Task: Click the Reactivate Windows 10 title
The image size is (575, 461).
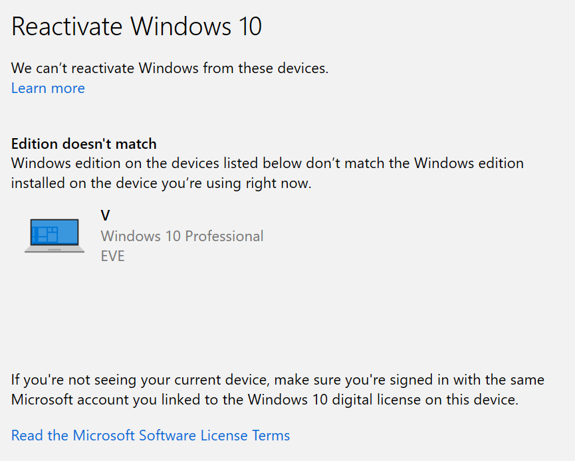Action: pos(136,27)
